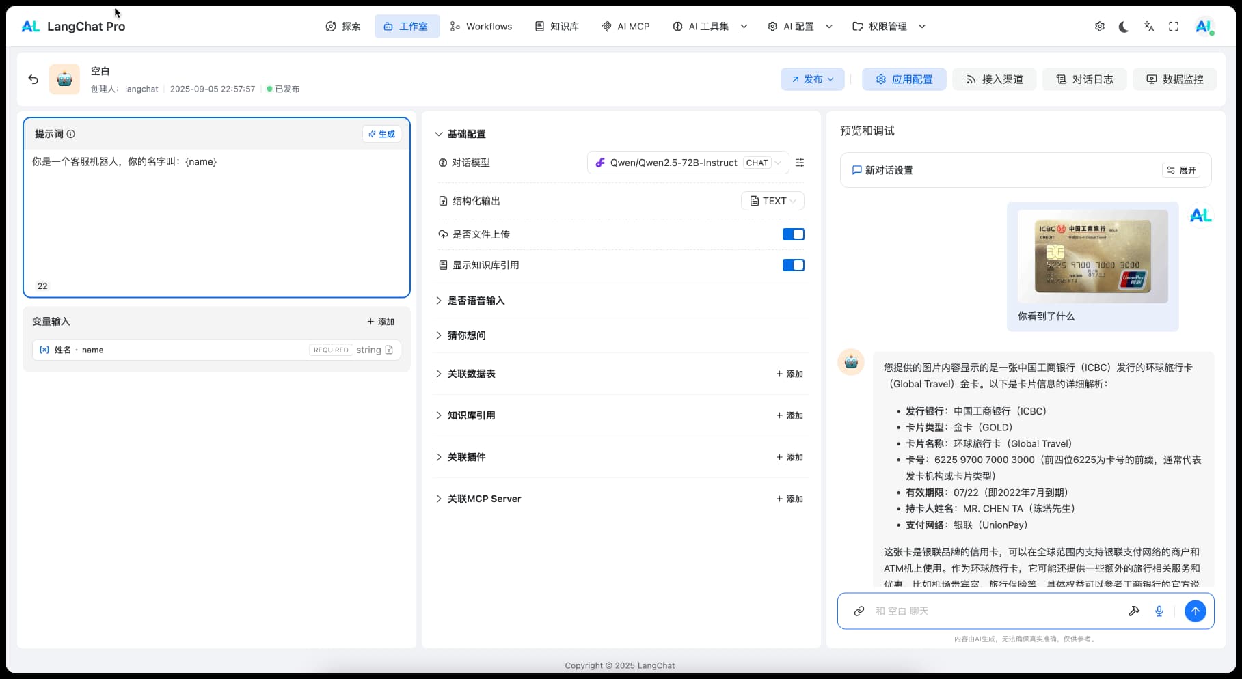Click the clear conversation broom icon

pos(1134,611)
